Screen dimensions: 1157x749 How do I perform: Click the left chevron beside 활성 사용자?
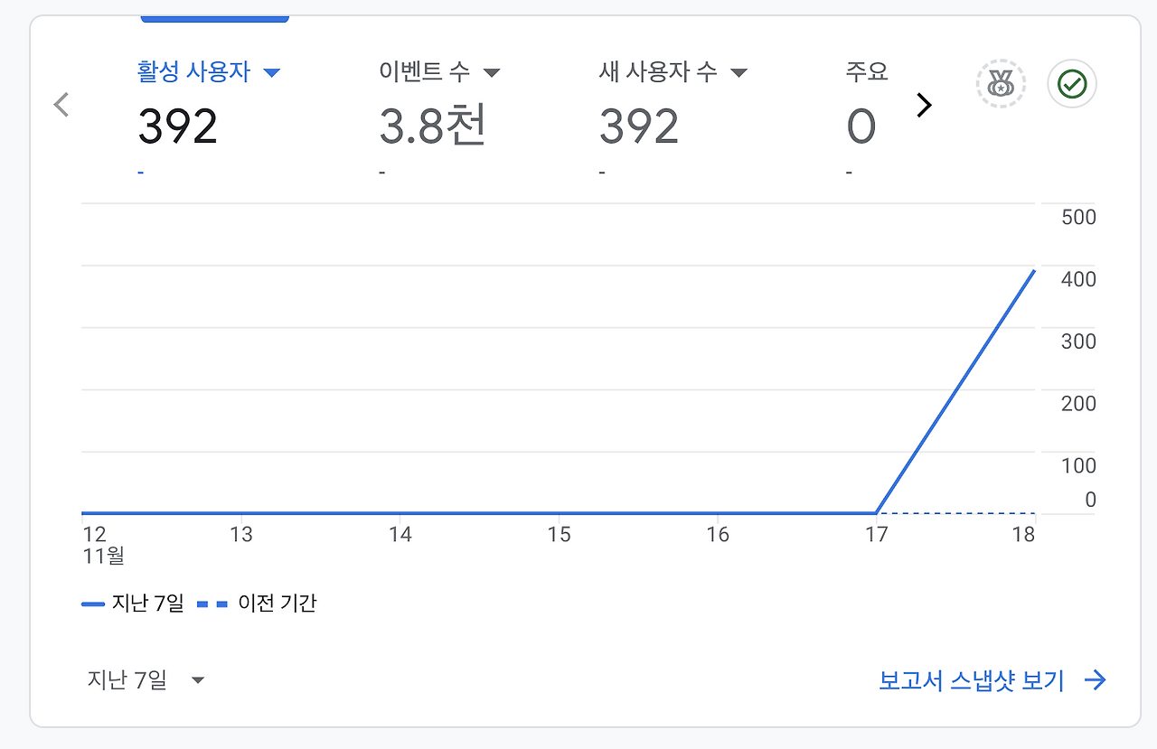pyautogui.click(x=60, y=104)
